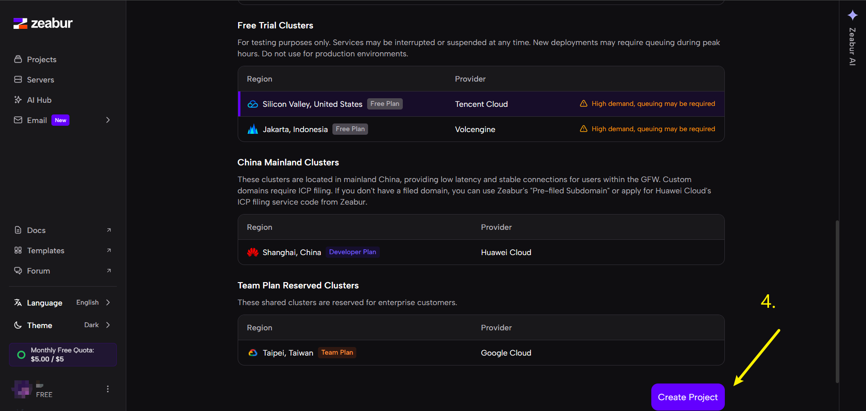Click the Volcengine logo icon
This screenshot has height=411, width=866.
[253, 129]
